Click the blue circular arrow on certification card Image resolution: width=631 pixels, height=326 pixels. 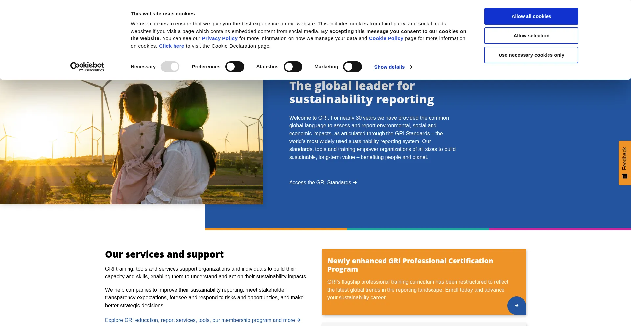tap(516, 306)
